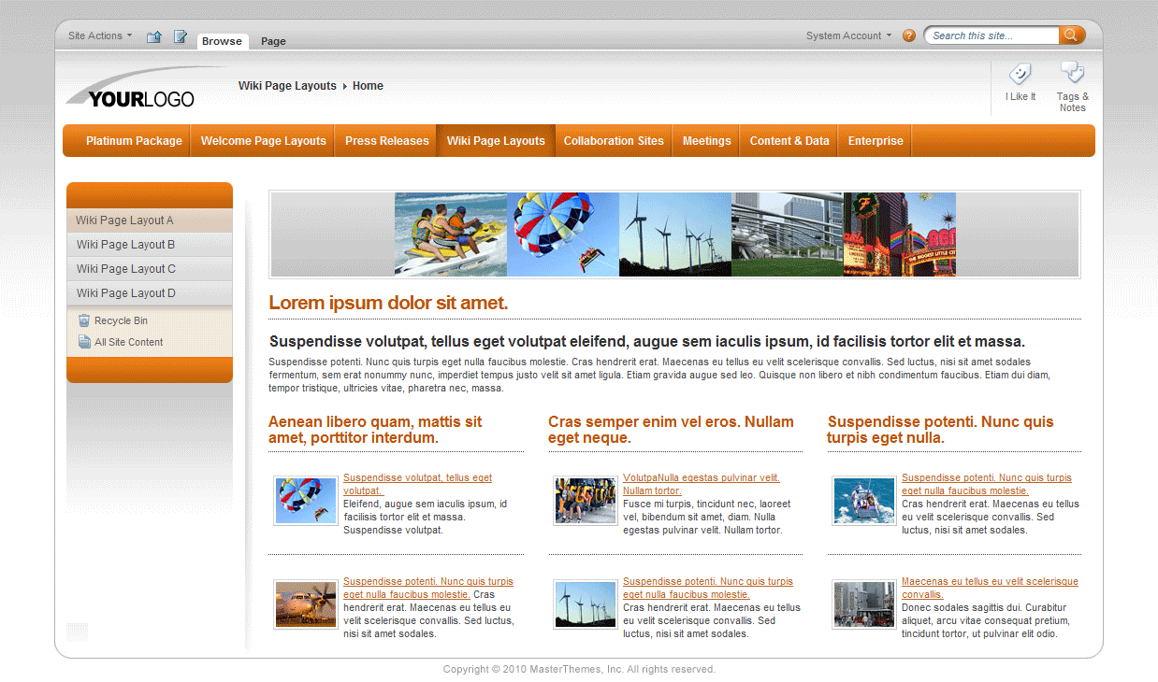1158x682 pixels.
Task: Click the Wiki Page Layouts breadcrumb link
Action: tap(287, 85)
